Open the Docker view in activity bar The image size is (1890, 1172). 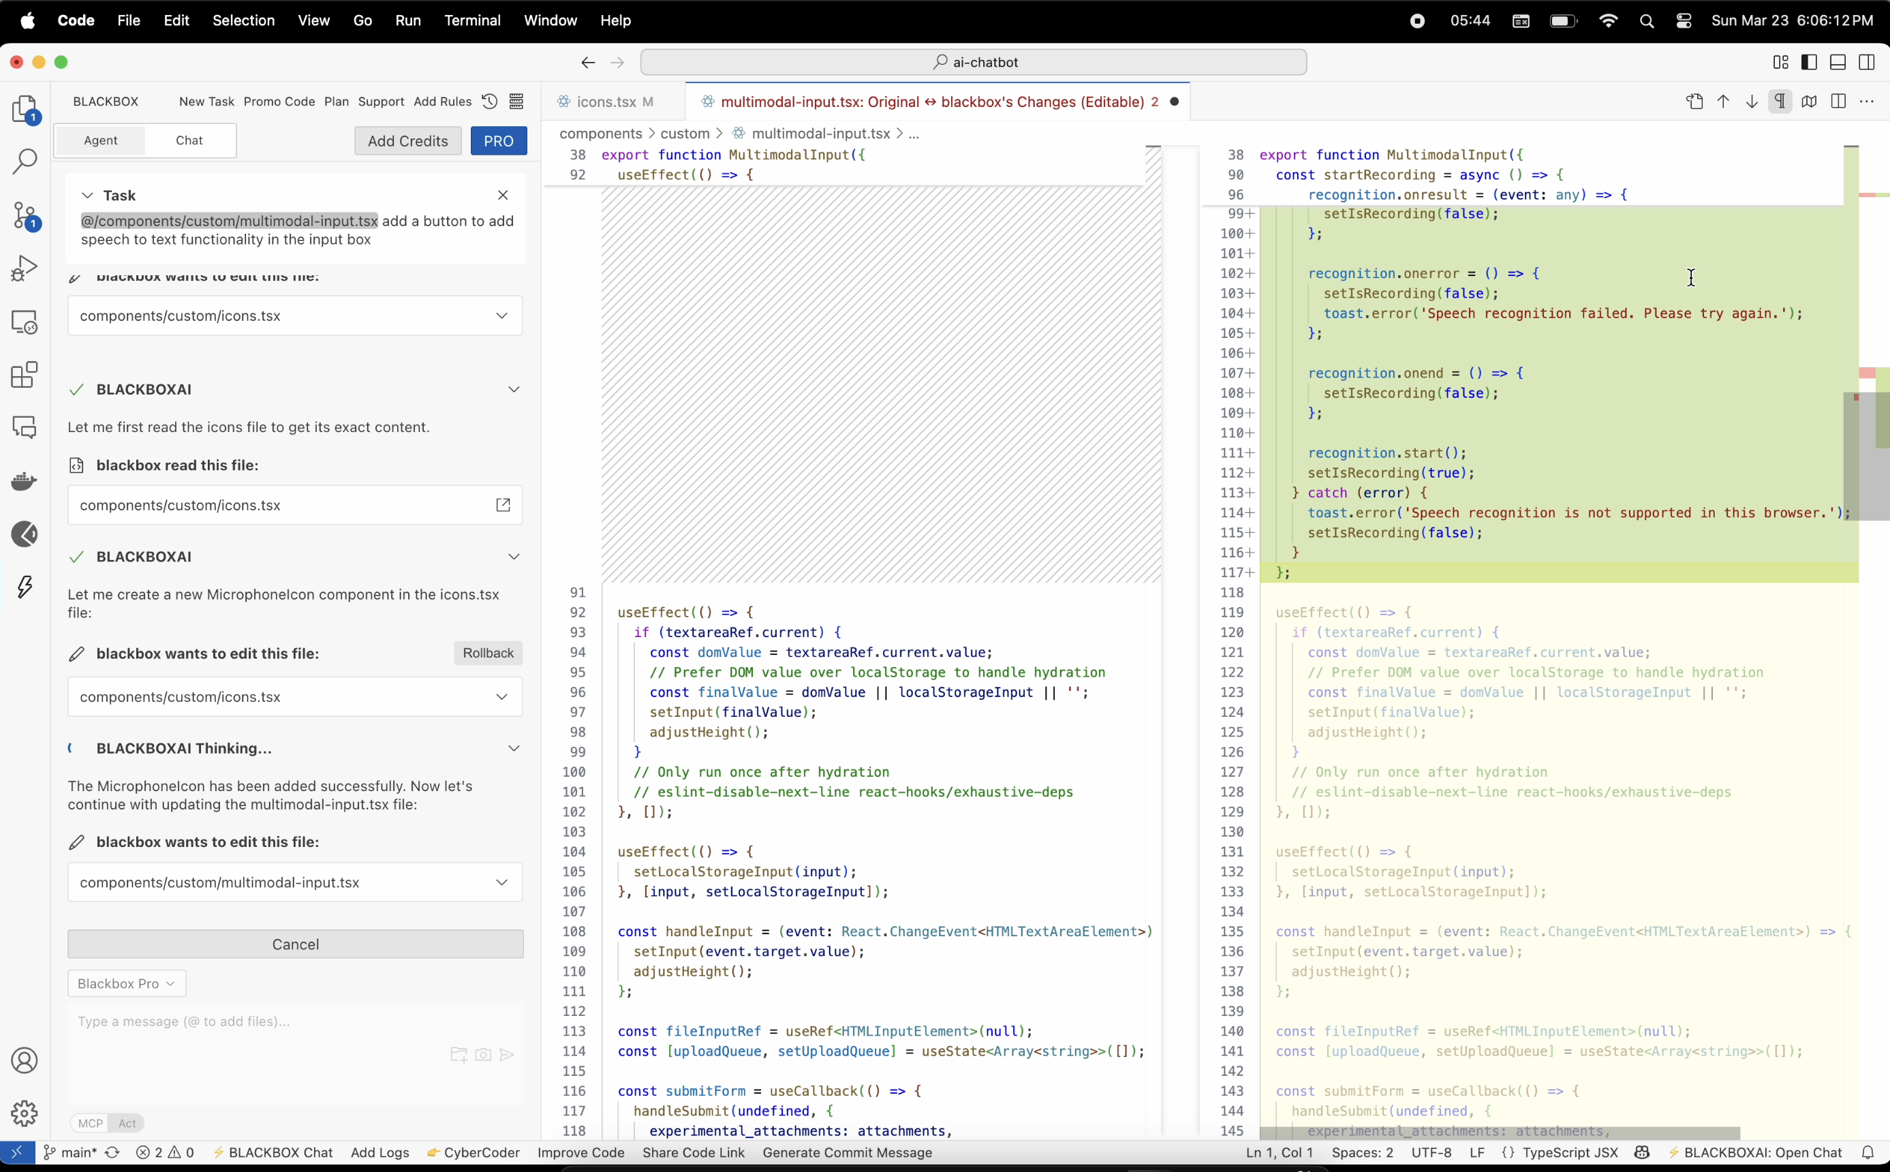(x=25, y=481)
